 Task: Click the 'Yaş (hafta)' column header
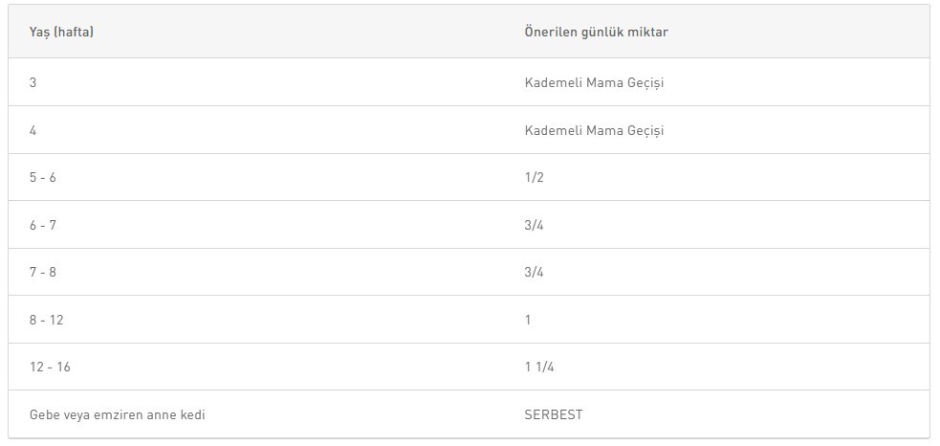click(61, 33)
